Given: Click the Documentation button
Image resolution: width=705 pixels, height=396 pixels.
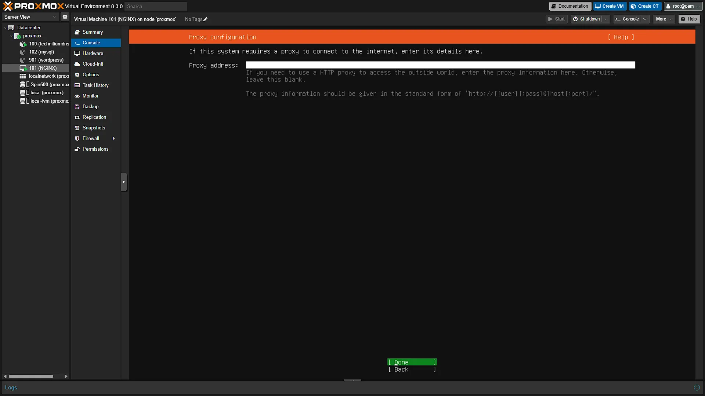Looking at the screenshot, I should [570, 6].
